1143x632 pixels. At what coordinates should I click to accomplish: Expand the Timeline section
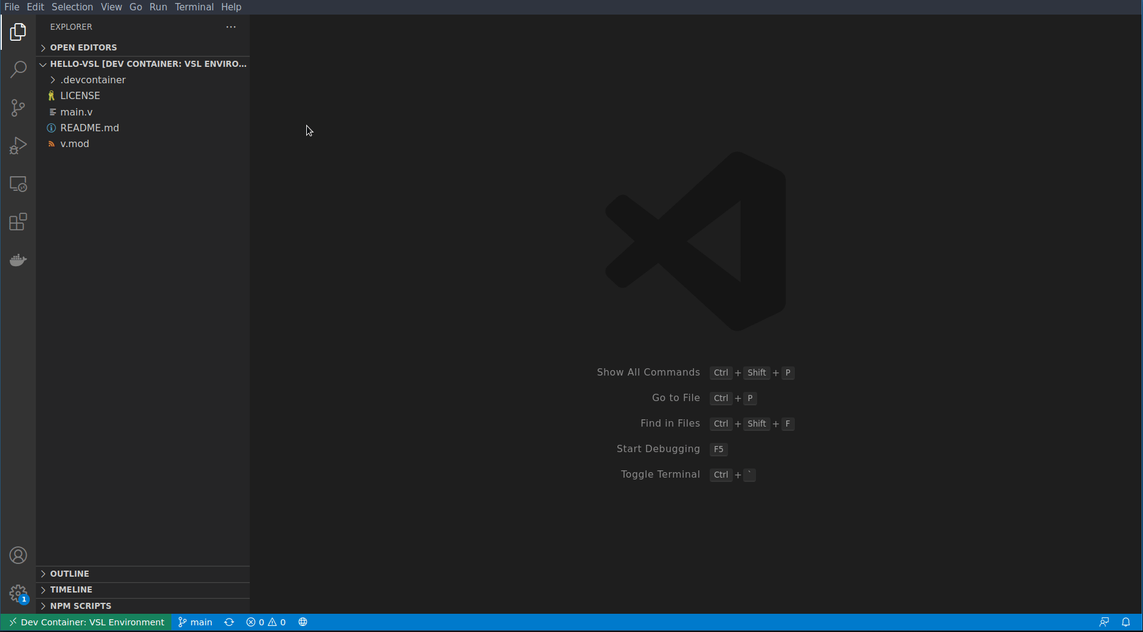[x=143, y=589]
